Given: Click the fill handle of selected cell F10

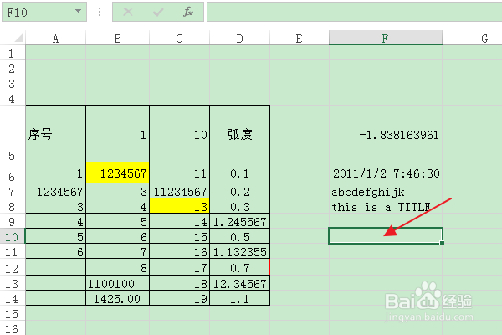Looking at the screenshot, I should pos(442,244).
